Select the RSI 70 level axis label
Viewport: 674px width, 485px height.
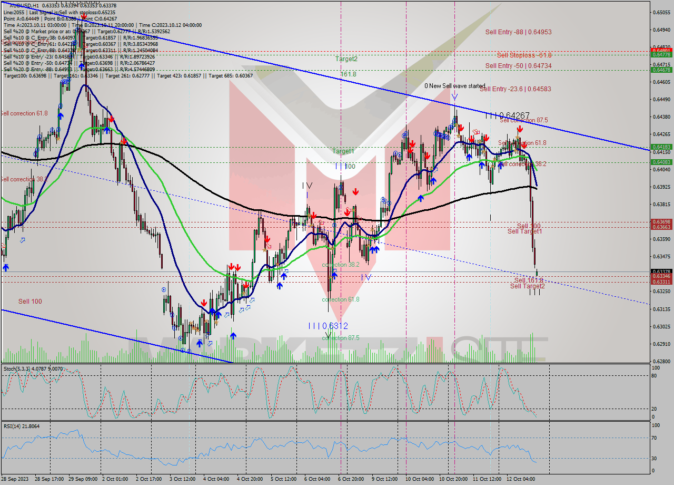654,438
